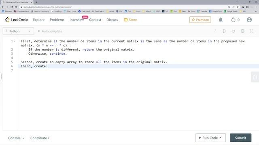Open the CodeSignal bookmark
Screen dimensions: 259x145
tap(84, 11)
